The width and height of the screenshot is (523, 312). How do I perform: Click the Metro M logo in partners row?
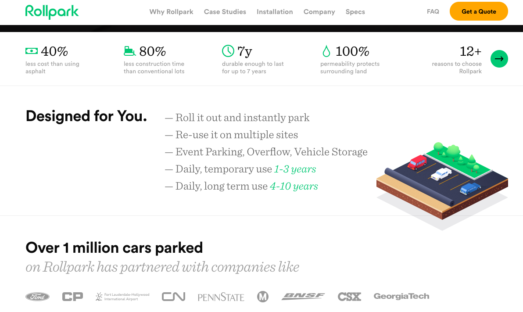[263, 296]
